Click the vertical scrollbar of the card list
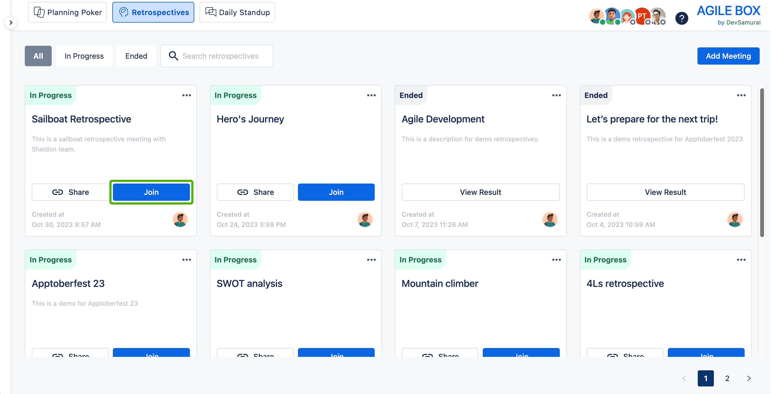Viewport: 771px width, 394px height. (x=762, y=163)
